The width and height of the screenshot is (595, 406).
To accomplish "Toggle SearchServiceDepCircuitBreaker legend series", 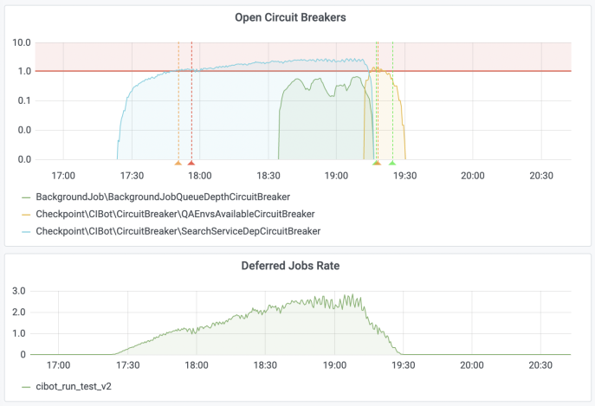I will [x=178, y=231].
